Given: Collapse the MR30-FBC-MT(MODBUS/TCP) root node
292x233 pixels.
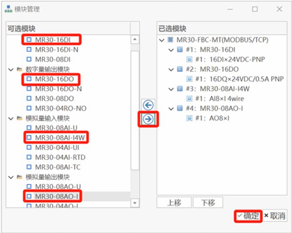Looking at the screenshot, I should click(162, 40).
